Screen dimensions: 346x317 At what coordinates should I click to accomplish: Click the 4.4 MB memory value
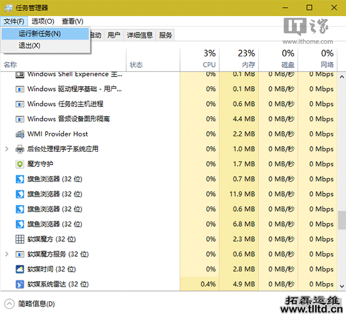[244, 119]
